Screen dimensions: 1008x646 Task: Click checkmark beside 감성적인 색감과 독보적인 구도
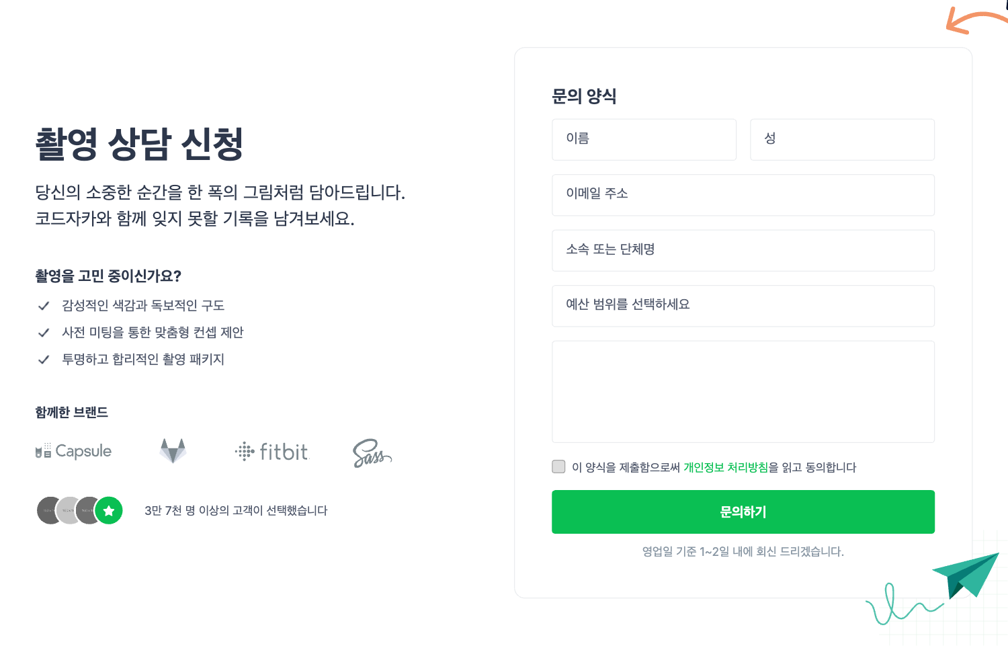click(44, 306)
